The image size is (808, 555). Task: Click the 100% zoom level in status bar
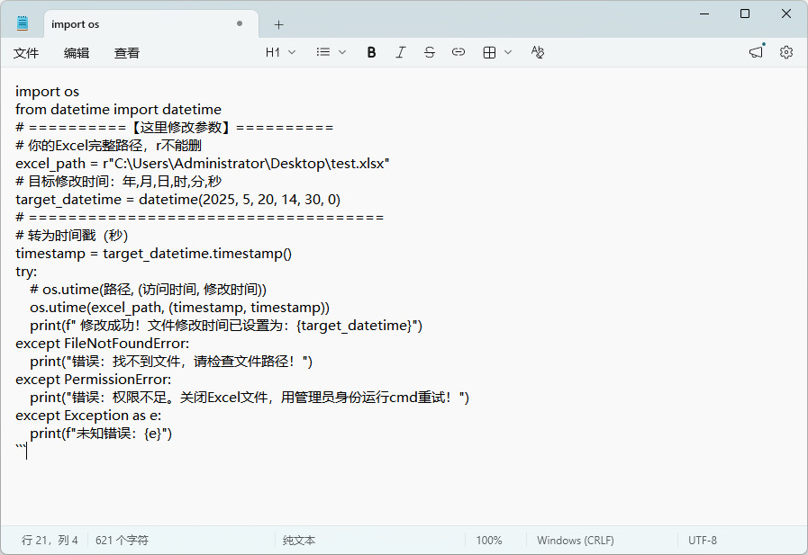pos(488,540)
